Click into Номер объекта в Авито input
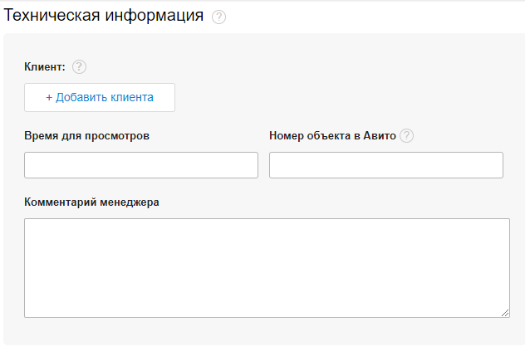Screen dimensions: 525x351 (385, 165)
